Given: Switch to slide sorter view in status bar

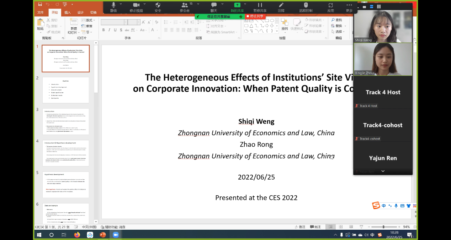Looking at the screenshot, I should [341, 227].
